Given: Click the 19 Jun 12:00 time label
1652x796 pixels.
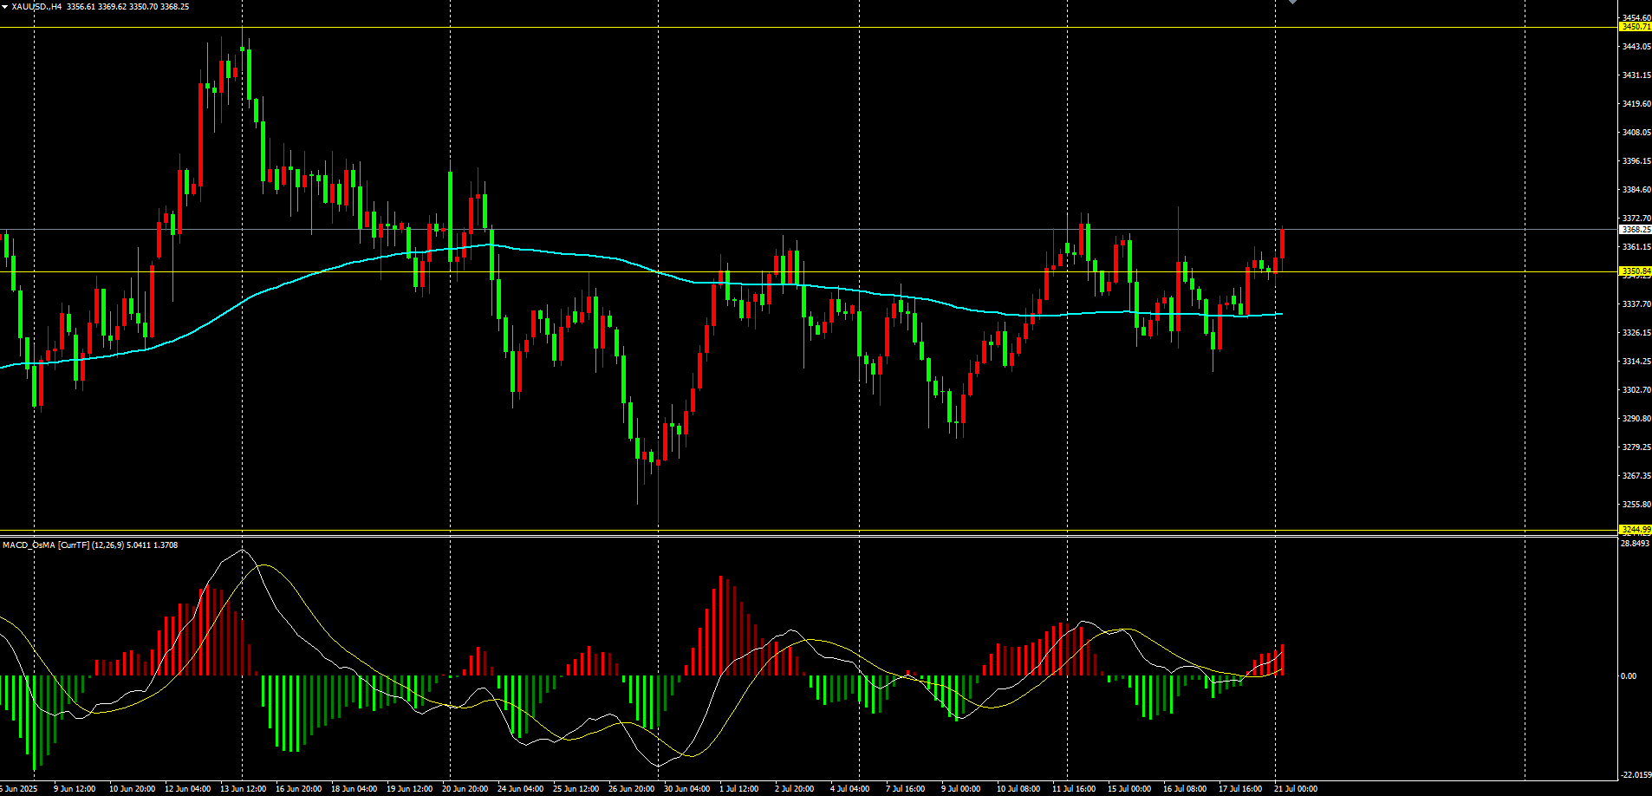Looking at the screenshot, I should [409, 789].
